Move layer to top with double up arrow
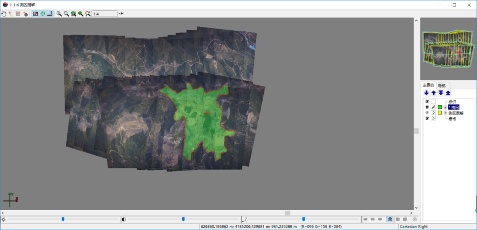The image size is (477, 230). coord(448,93)
